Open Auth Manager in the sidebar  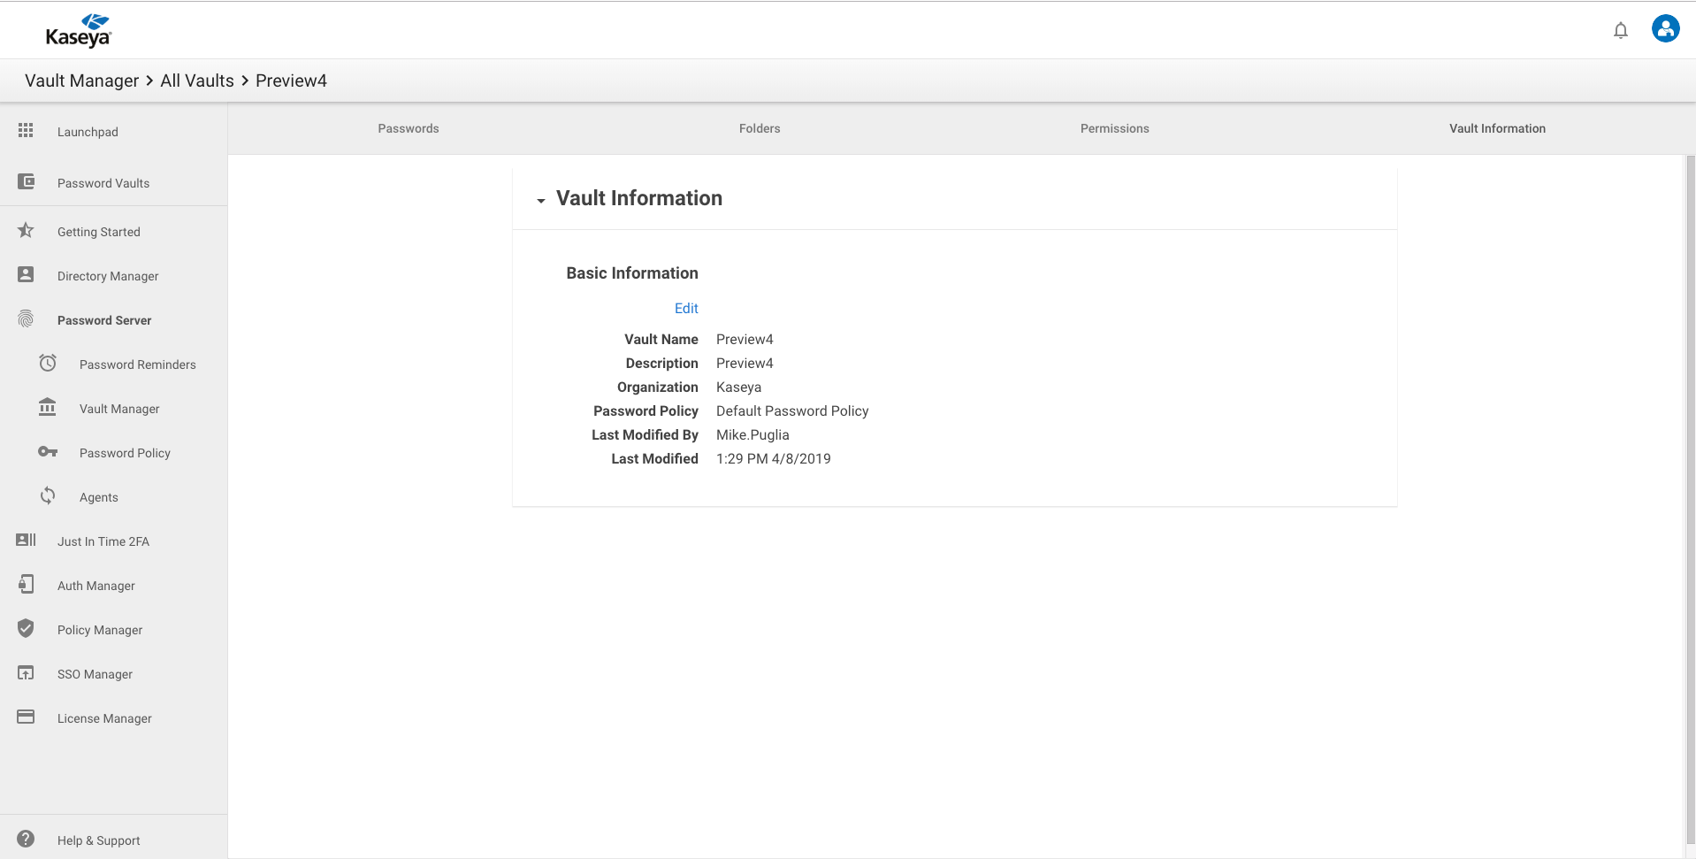tap(96, 586)
